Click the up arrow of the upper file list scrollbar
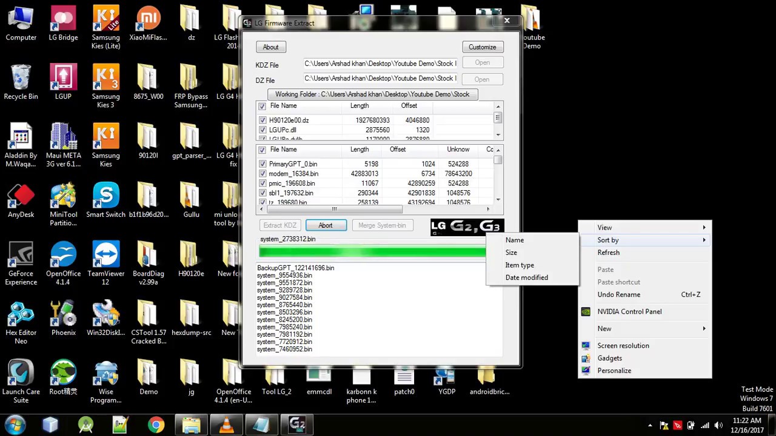The width and height of the screenshot is (776, 436). pyautogui.click(x=498, y=107)
